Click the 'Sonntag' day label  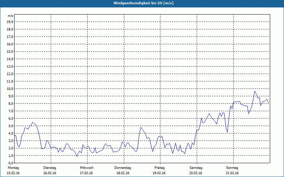click(232, 168)
